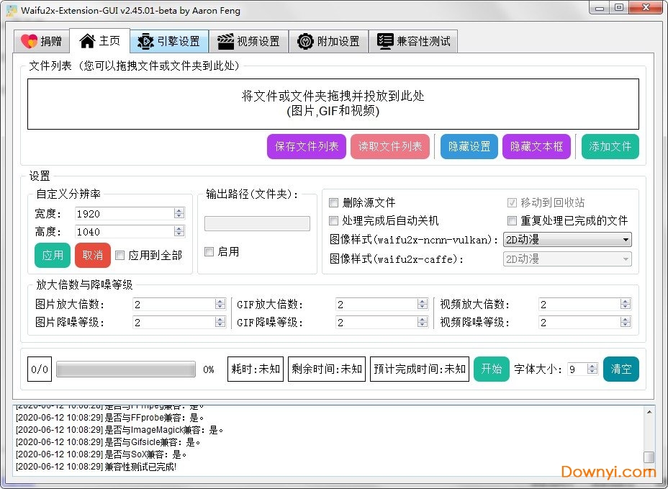Image resolution: width=668 pixels, height=489 pixels.
Task: Check 重复处理已完成的文件 reprocess option
Action: click(x=512, y=220)
